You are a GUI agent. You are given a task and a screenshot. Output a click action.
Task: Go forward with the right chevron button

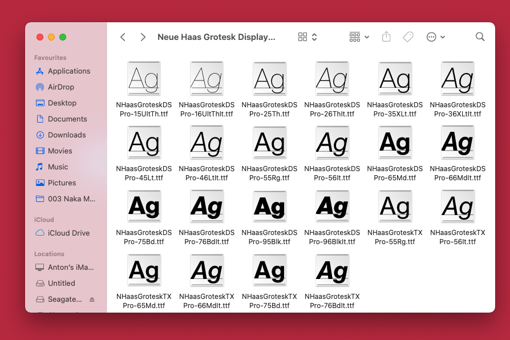click(143, 37)
